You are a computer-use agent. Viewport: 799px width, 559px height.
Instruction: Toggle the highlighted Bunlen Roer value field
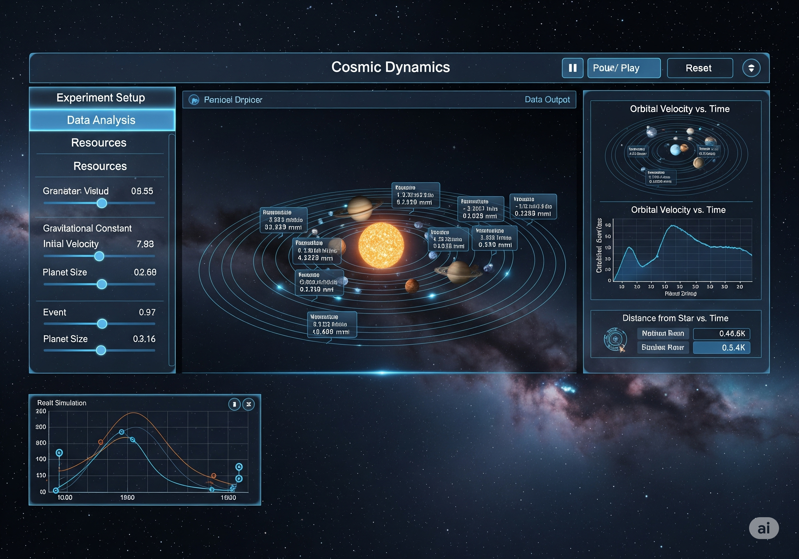click(721, 348)
